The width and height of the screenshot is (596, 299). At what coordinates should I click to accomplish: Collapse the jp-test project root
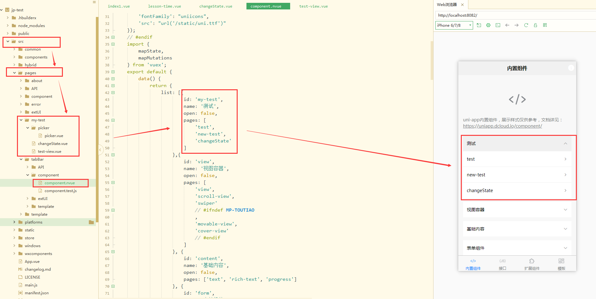point(2,10)
